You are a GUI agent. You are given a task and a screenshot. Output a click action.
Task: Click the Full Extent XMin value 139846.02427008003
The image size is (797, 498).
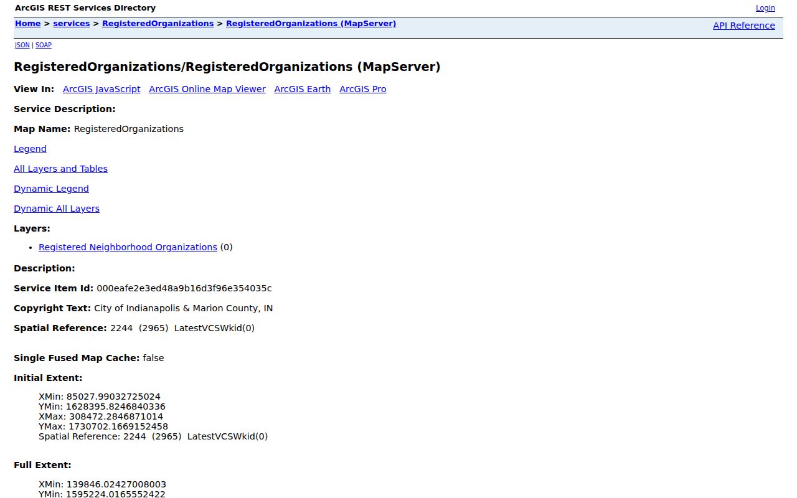coord(116,484)
